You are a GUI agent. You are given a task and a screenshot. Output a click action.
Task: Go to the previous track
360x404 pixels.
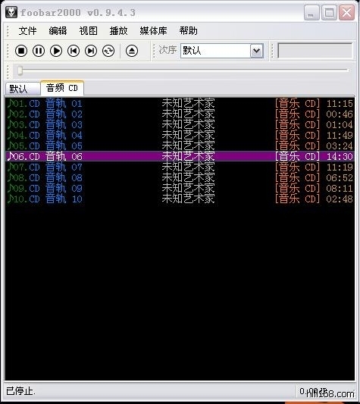pyautogui.click(x=74, y=51)
